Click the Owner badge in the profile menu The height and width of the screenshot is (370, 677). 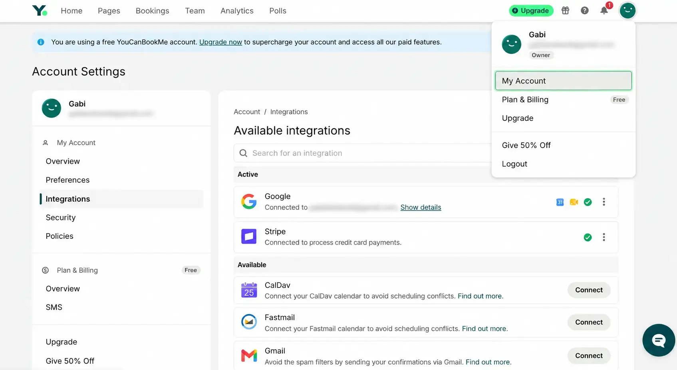click(x=541, y=55)
